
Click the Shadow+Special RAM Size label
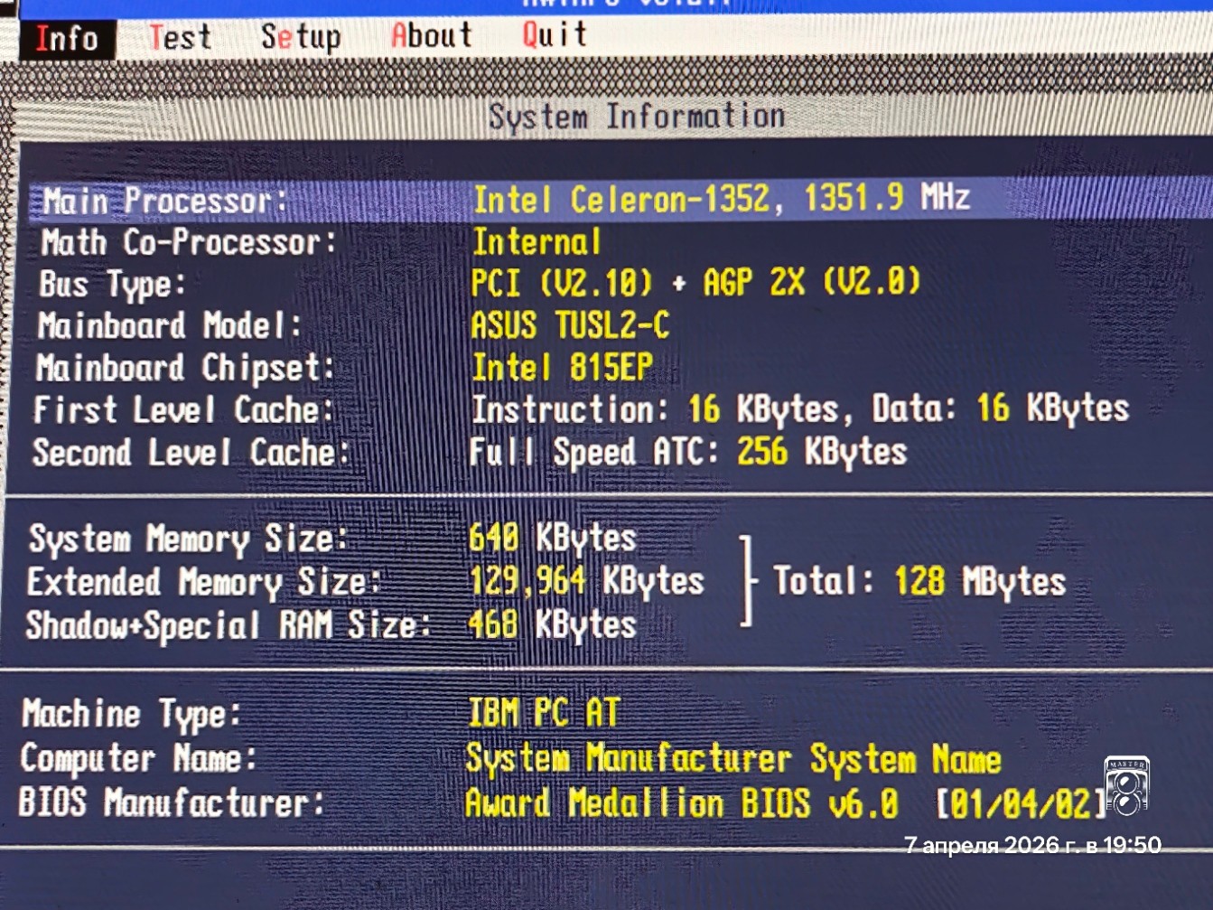coord(228,625)
